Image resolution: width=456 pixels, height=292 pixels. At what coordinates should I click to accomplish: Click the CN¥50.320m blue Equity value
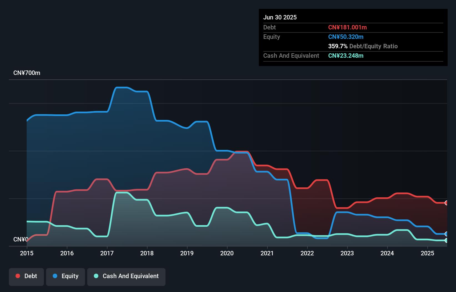(346, 37)
